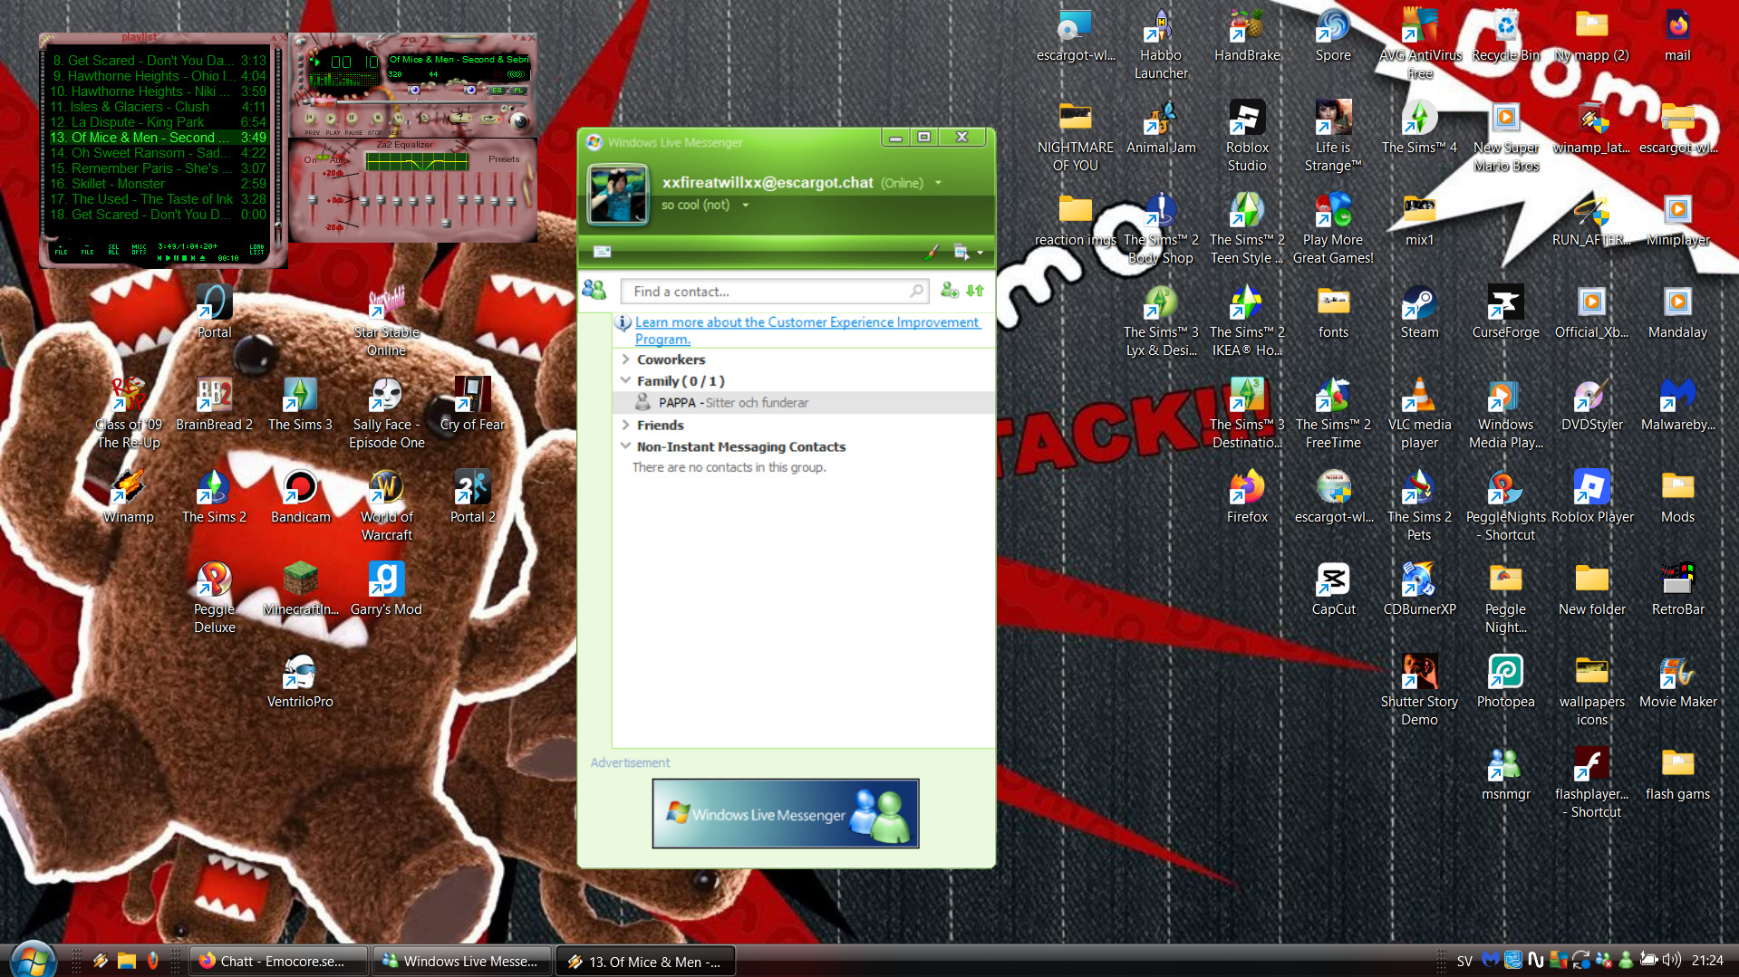Toggle the PL playlist button in Winamp
Image resolution: width=1739 pixels, height=977 pixels.
(x=517, y=91)
